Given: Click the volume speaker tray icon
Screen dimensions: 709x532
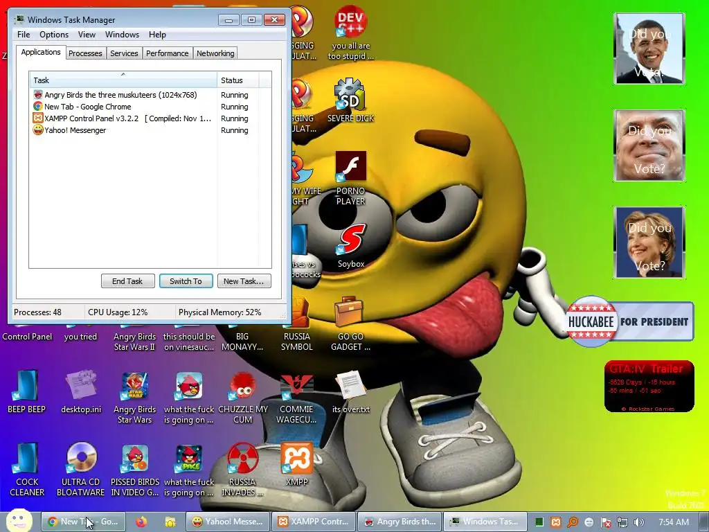Looking at the screenshot, I should click(639, 522).
